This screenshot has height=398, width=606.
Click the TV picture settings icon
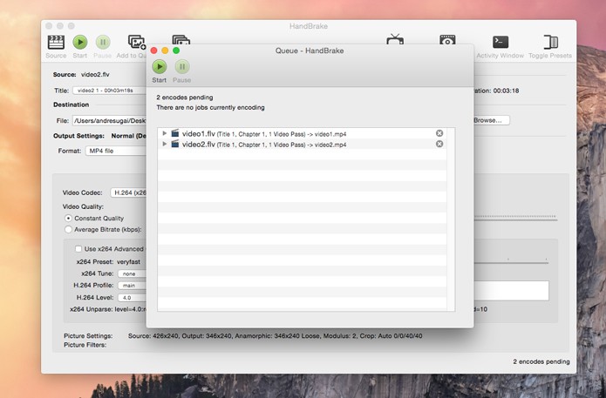pos(395,39)
